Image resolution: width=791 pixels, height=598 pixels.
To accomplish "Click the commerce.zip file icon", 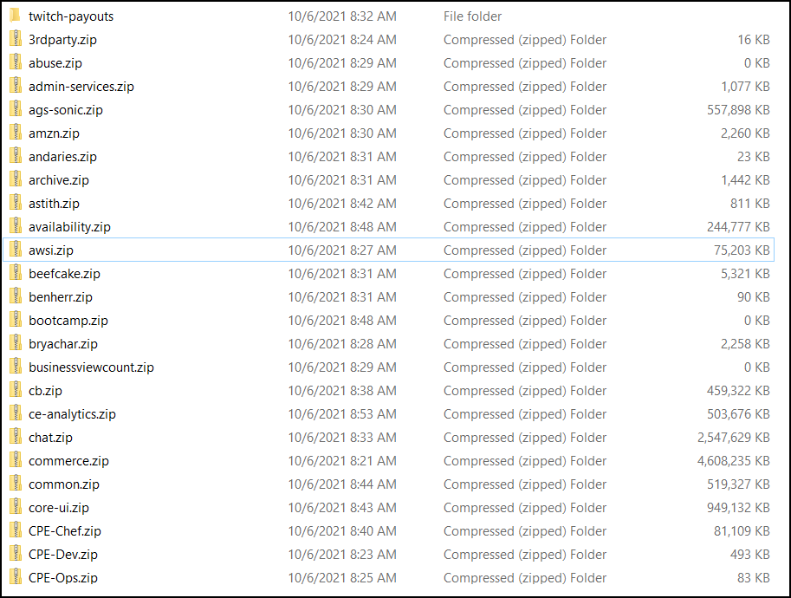I will click(x=16, y=460).
